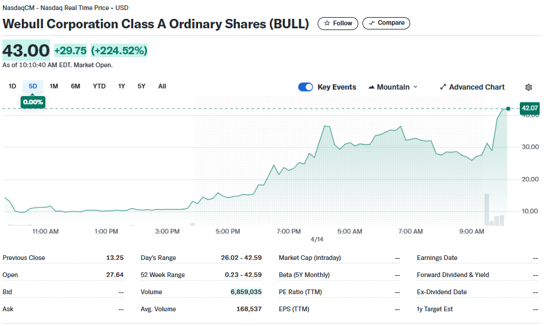Viewport: 554px width, 326px height.
Task: Click the Day's Range value 26.02 - 42.59
Action: coord(241,258)
